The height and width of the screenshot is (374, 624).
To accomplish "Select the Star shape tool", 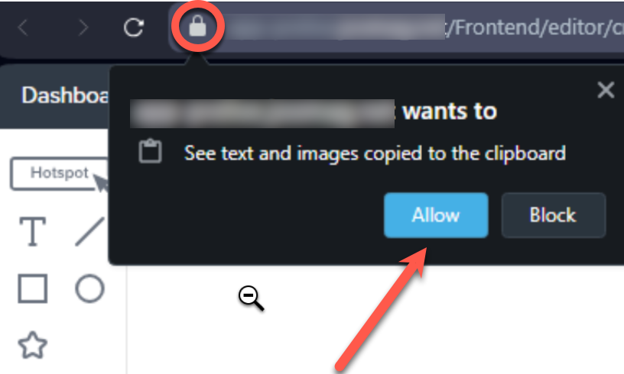I will click(x=33, y=345).
